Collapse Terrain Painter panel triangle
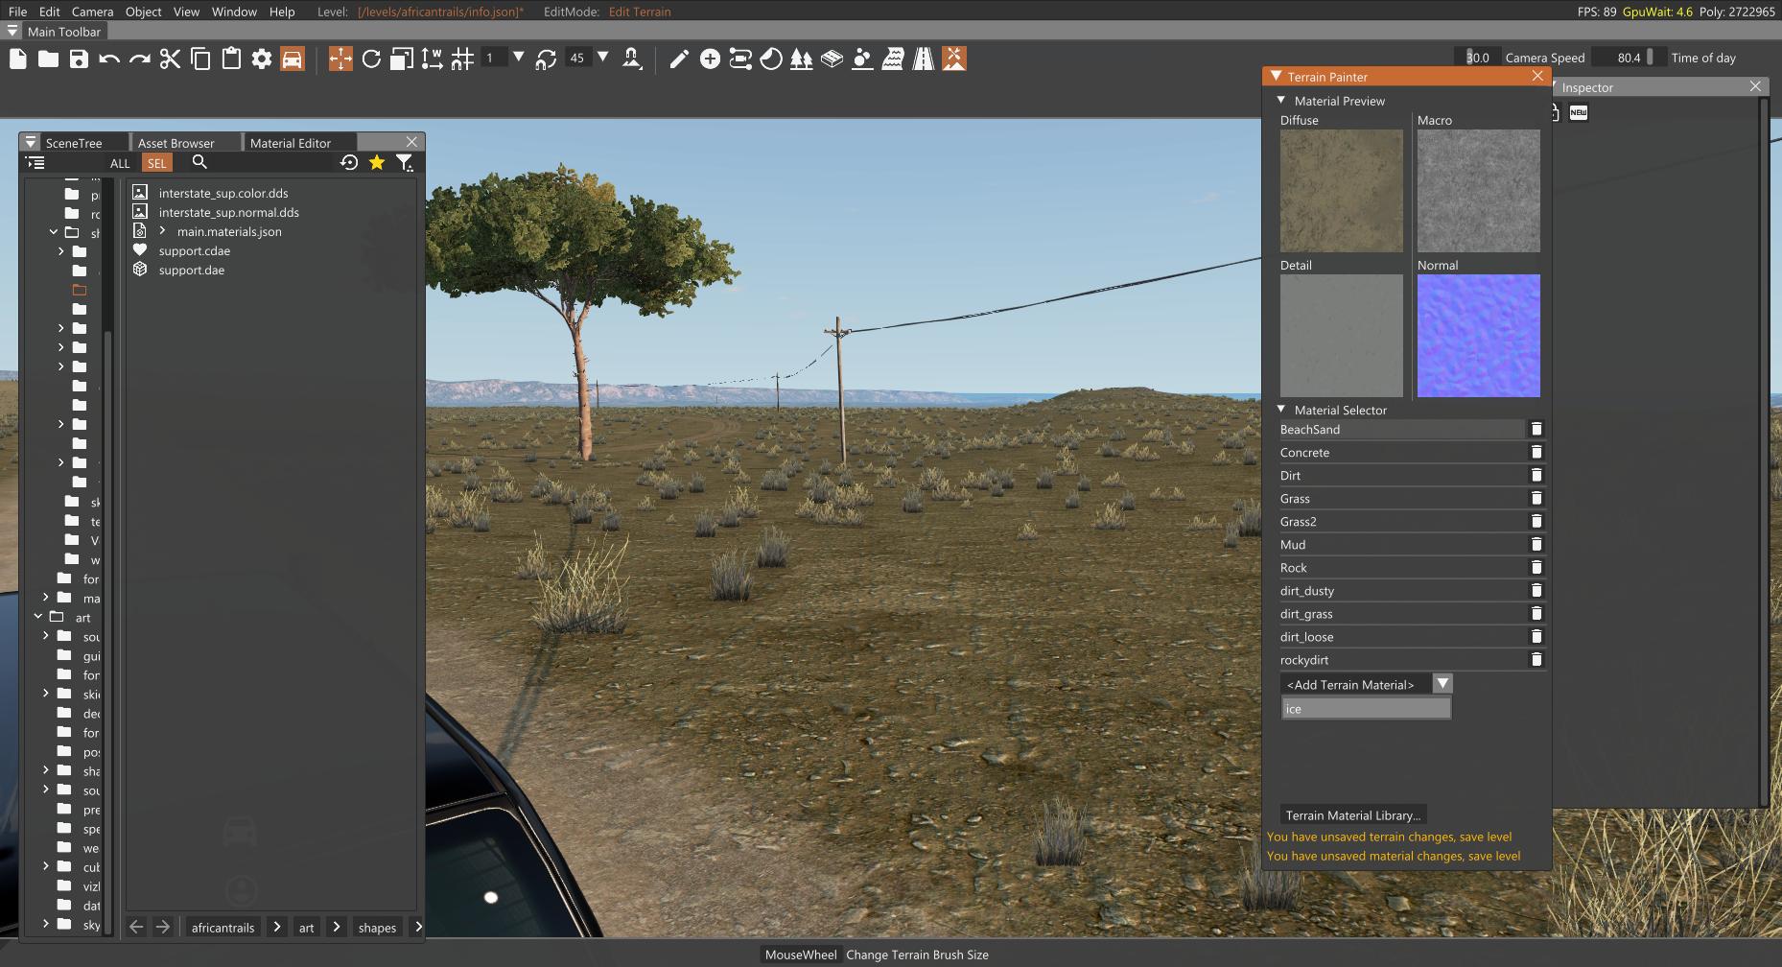This screenshot has height=967, width=1782. click(x=1276, y=76)
